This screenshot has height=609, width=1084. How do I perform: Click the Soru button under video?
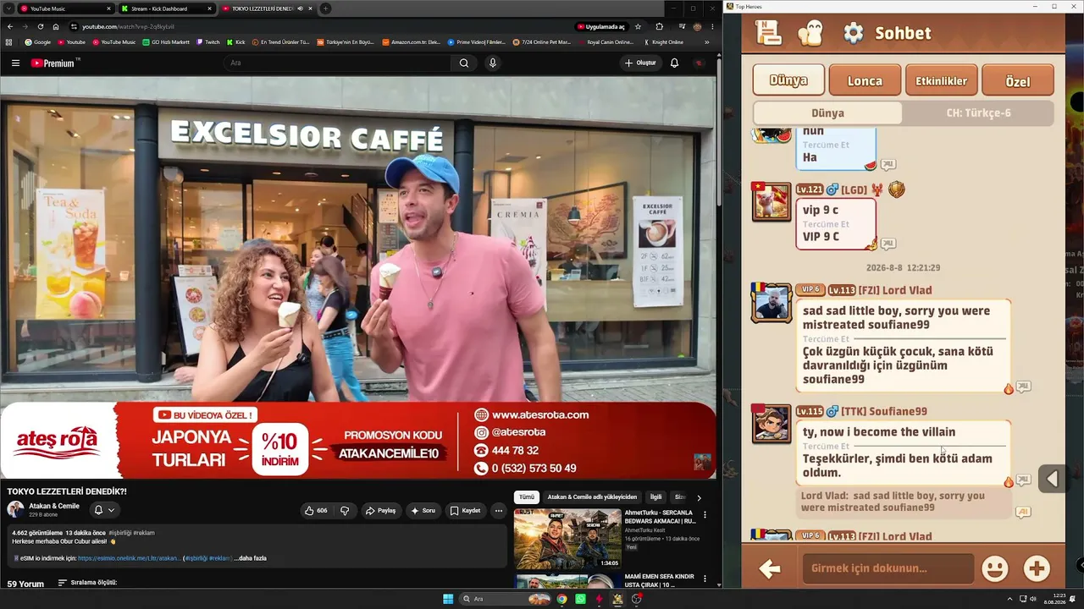click(x=423, y=511)
